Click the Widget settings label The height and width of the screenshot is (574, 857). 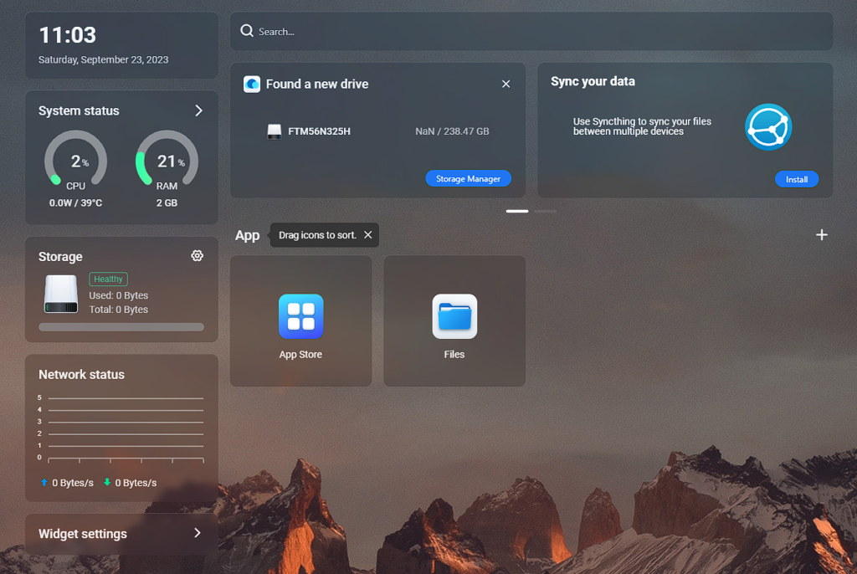tap(83, 534)
